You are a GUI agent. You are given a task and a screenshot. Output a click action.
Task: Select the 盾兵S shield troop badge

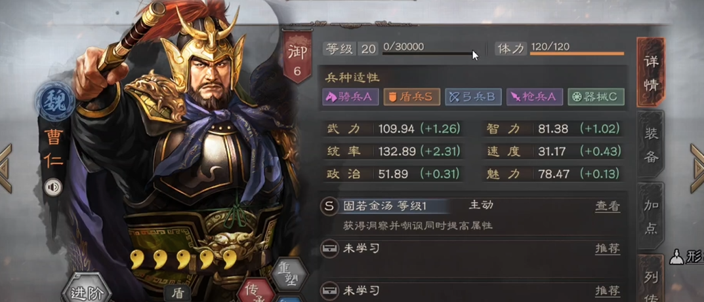(x=412, y=97)
